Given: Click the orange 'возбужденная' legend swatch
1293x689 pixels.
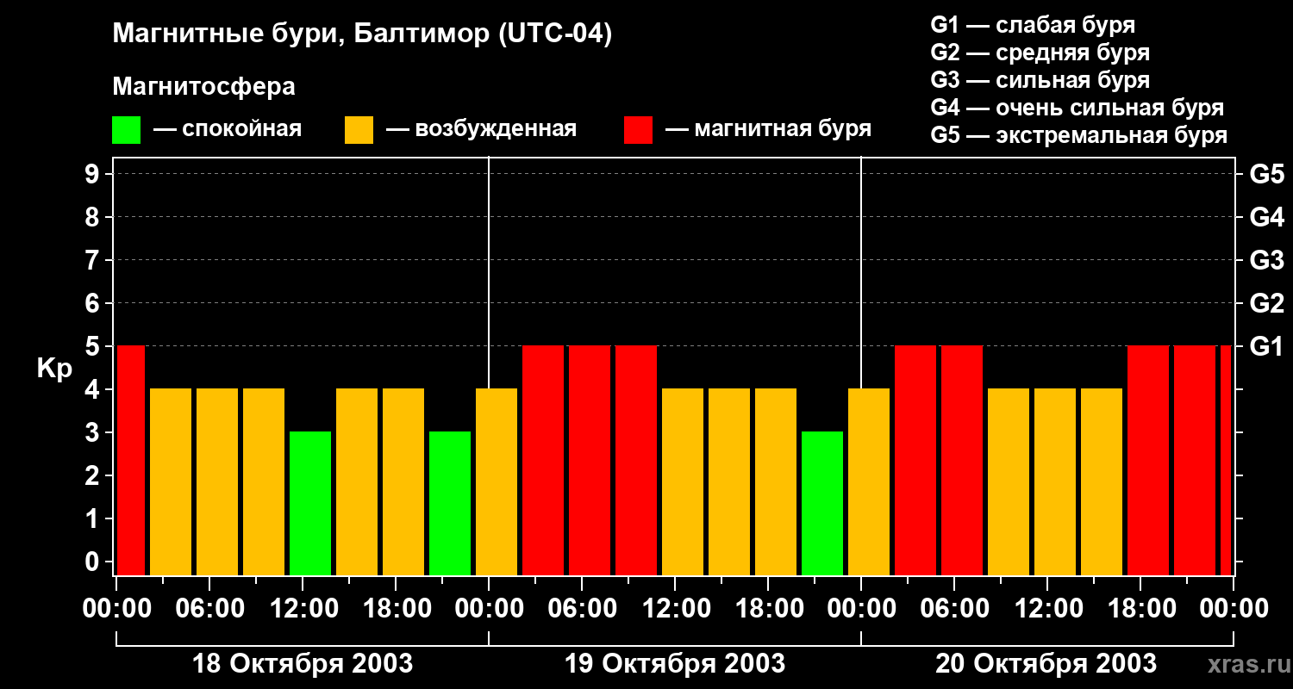Looking at the screenshot, I should click(x=359, y=130).
